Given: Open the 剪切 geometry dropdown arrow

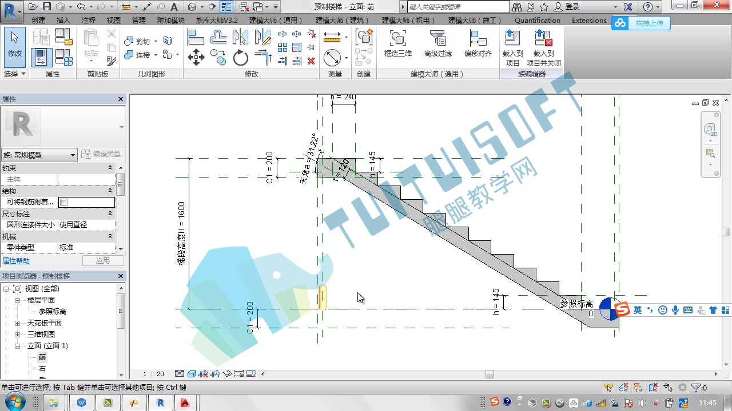Looking at the screenshot, I should coord(155,42).
